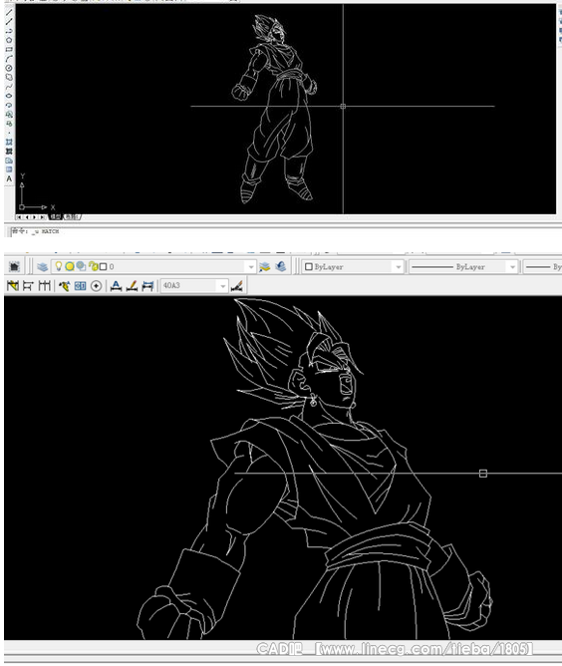Expand the layer 0 dropdown
Viewport: 562px width, 666px height.
coord(251,267)
